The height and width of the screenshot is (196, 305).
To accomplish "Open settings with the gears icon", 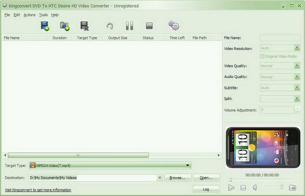I will (x=174, y=26).
